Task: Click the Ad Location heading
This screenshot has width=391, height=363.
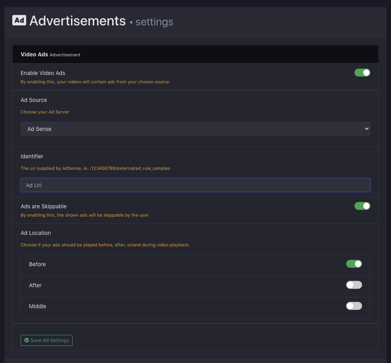Action: point(36,233)
